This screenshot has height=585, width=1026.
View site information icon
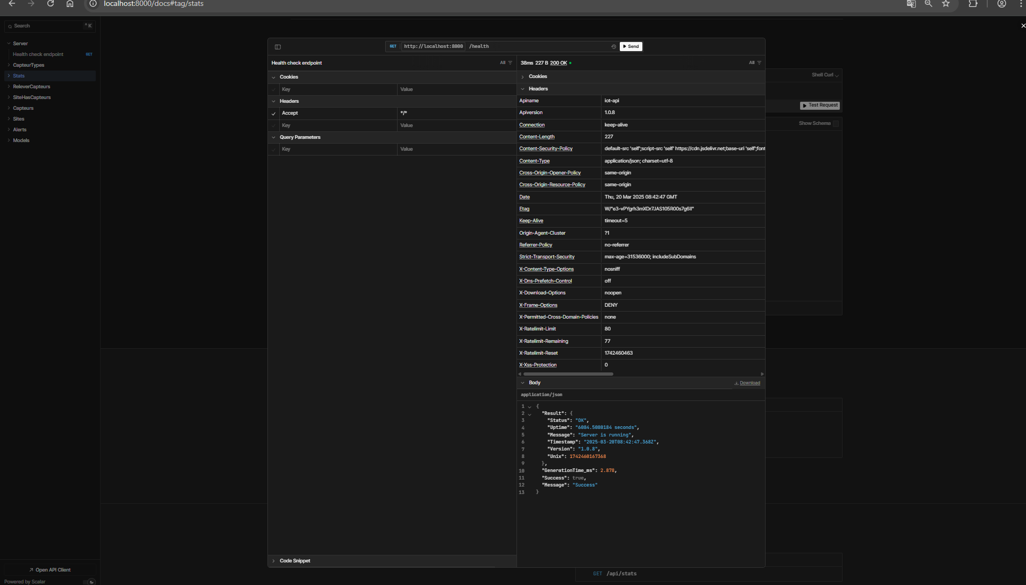[x=93, y=4]
